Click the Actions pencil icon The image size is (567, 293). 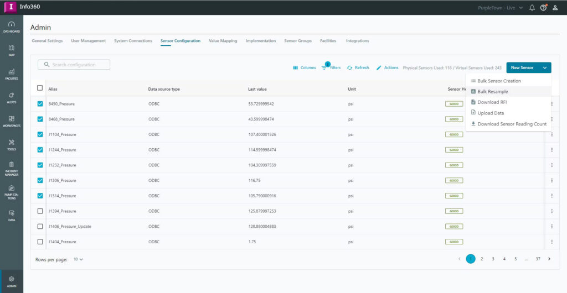[x=379, y=68]
